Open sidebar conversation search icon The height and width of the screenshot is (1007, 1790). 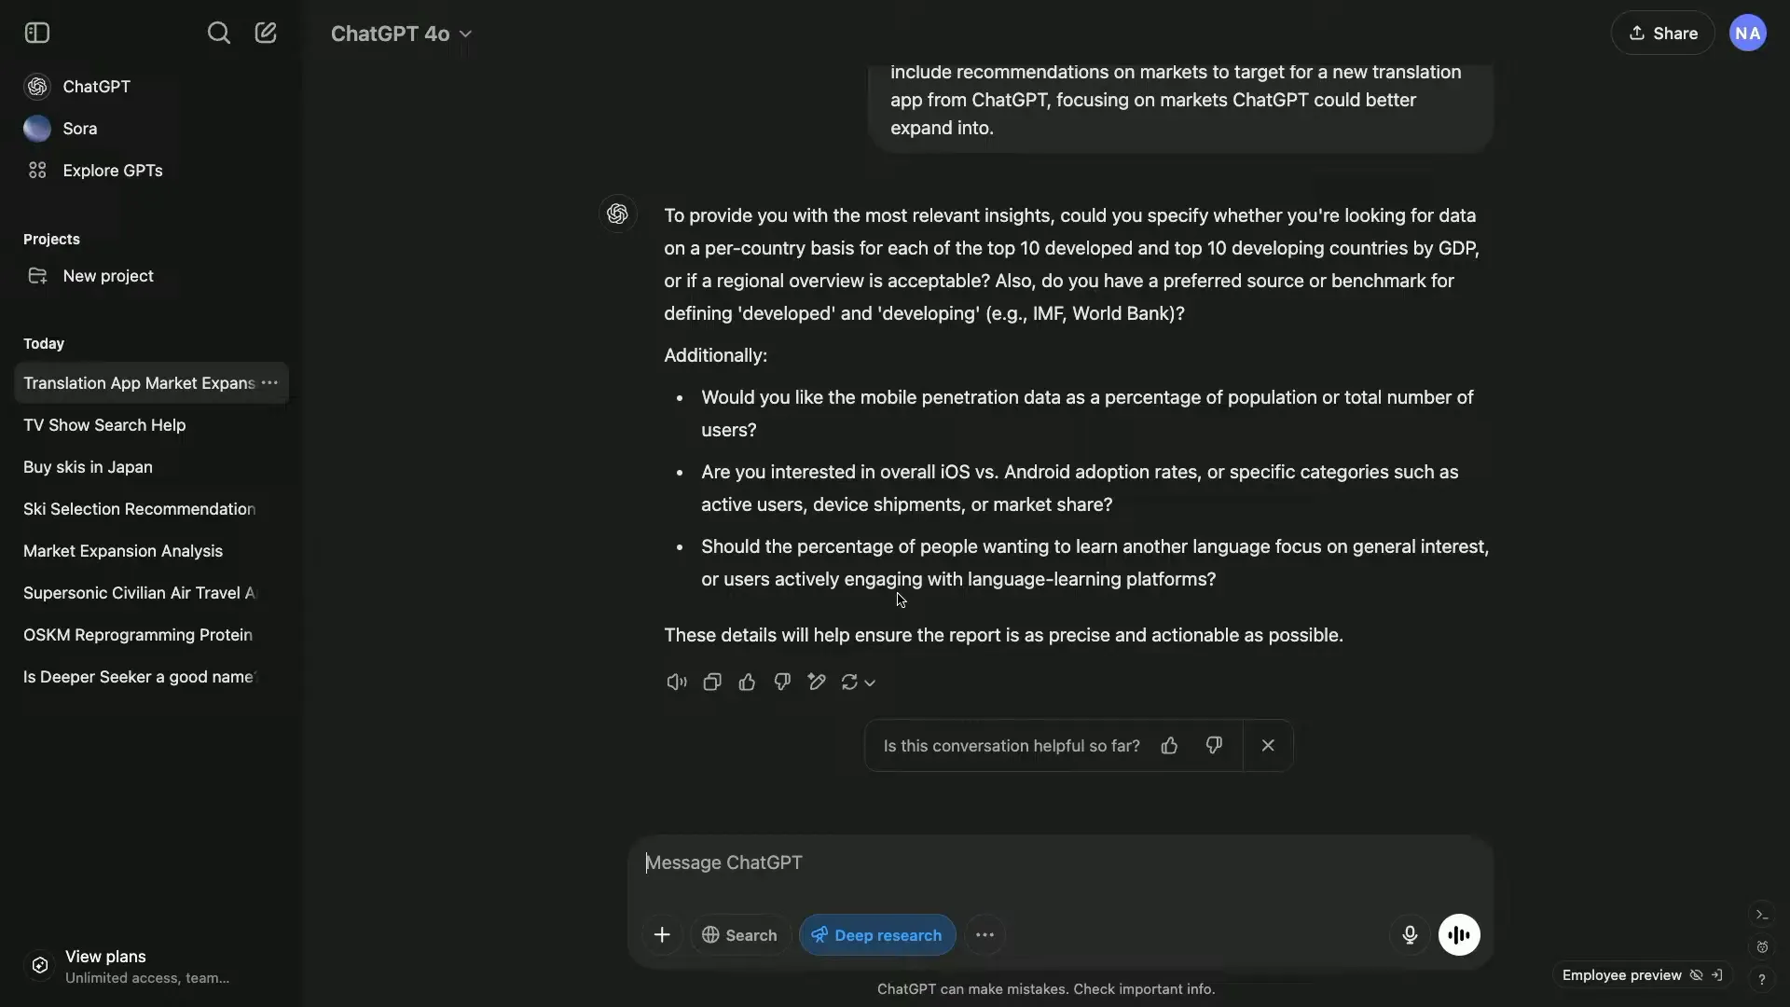click(220, 32)
